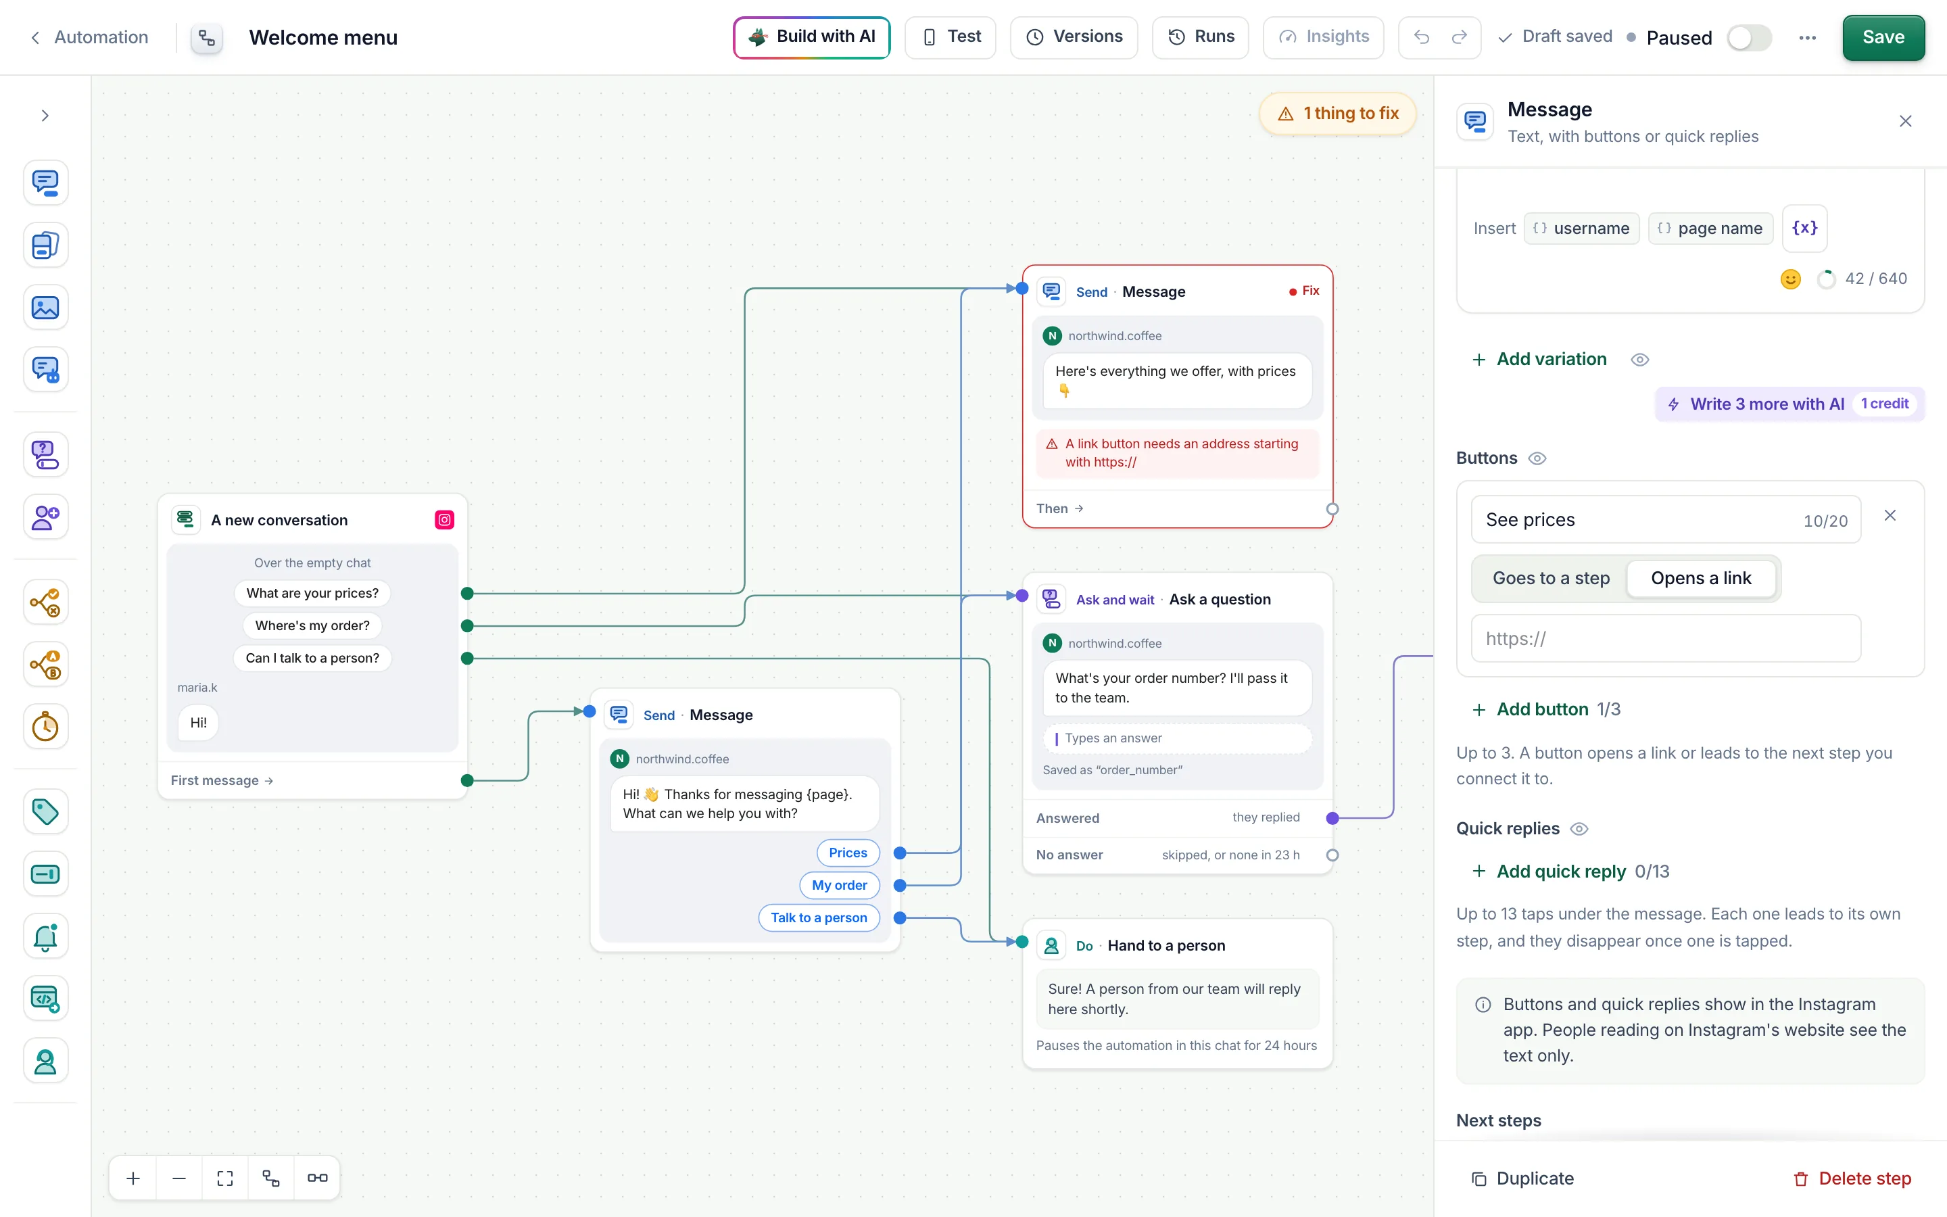Open Insights
Screen dimensions: 1947x1217
1324,37
